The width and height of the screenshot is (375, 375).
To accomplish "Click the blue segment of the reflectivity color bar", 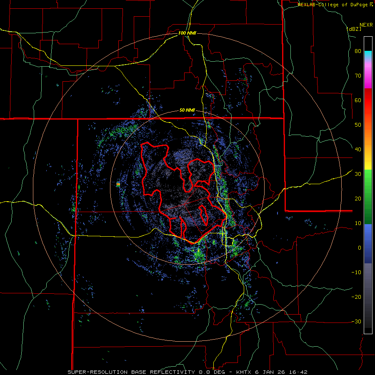I will pos(368,244).
